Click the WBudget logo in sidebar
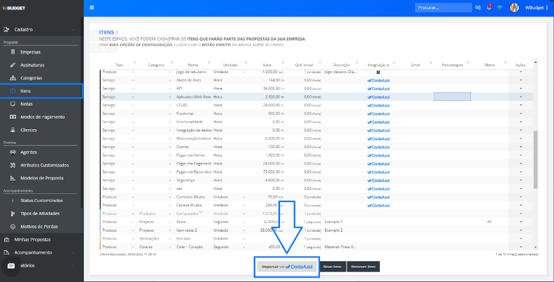554x282 pixels. (14, 8)
